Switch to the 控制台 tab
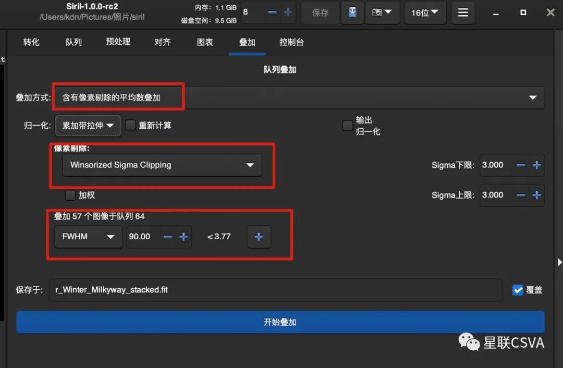The width and height of the screenshot is (563, 368). (291, 42)
